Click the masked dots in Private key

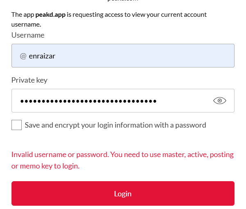pos(88,101)
